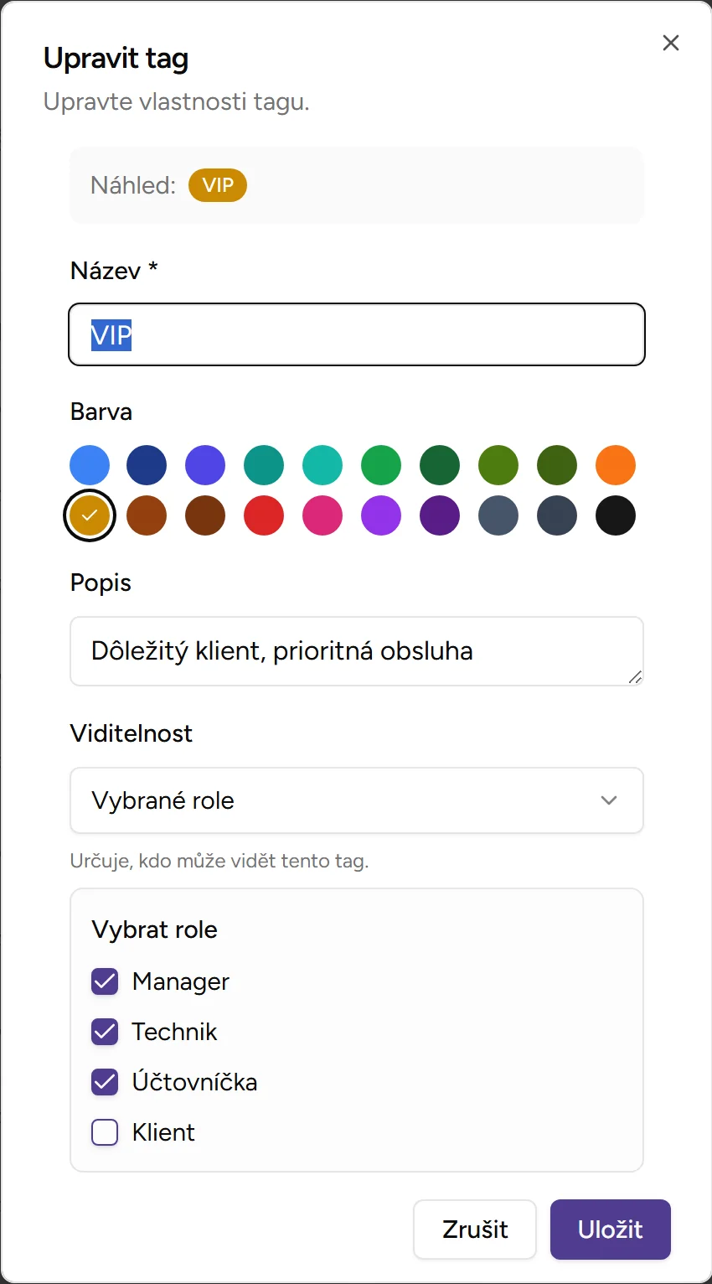Click the chevron arrow on Vybrané role
Screen dimensions: 712x1284
609,800
